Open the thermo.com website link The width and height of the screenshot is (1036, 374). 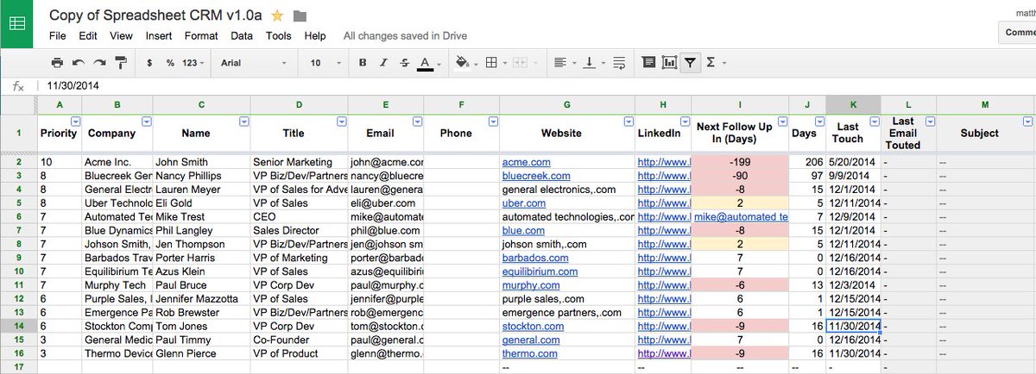pyautogui.click(x=530, y=354)
